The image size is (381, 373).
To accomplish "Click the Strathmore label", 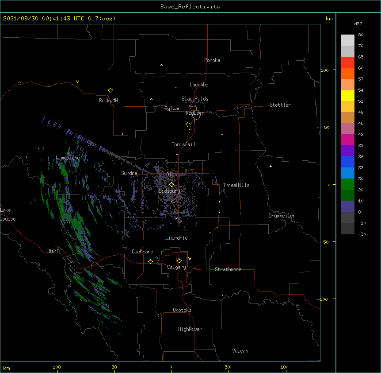I will [228, 269].
